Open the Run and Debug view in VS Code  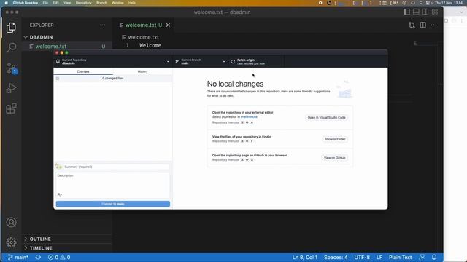tap(12, 88)
